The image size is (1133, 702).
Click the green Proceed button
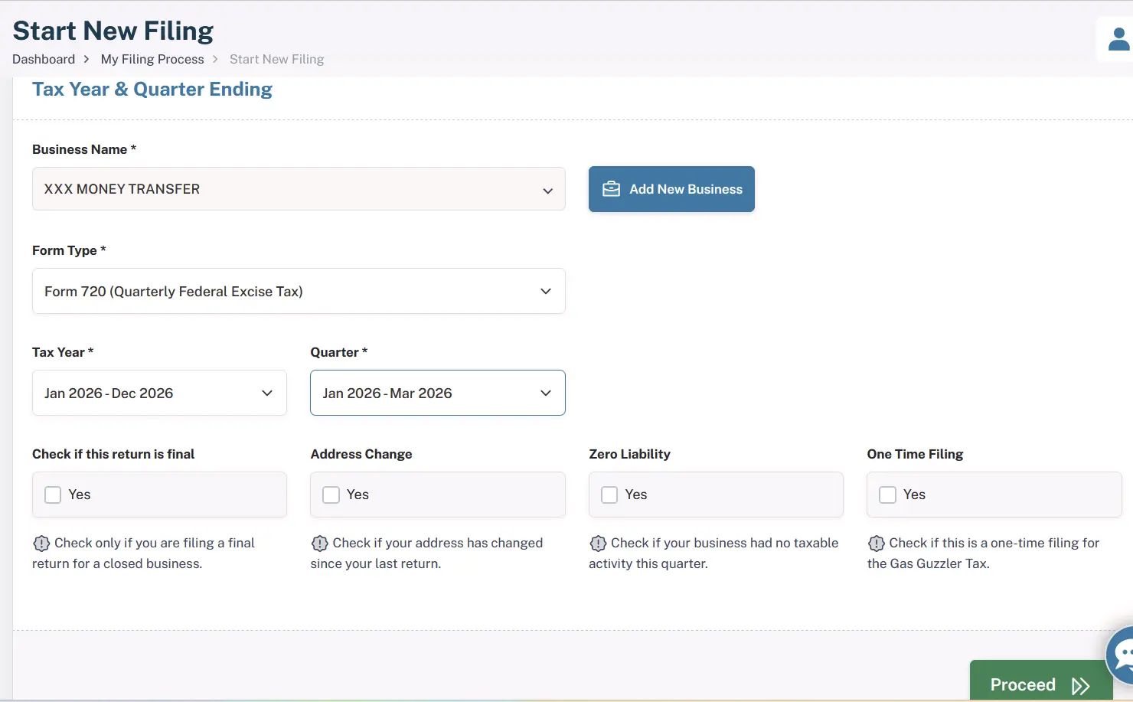[1024, 684]
